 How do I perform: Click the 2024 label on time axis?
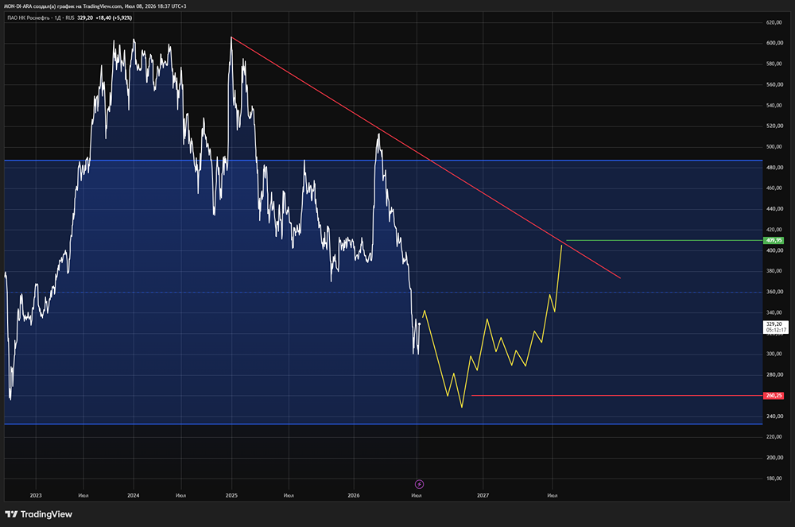[x=134, y=495]
